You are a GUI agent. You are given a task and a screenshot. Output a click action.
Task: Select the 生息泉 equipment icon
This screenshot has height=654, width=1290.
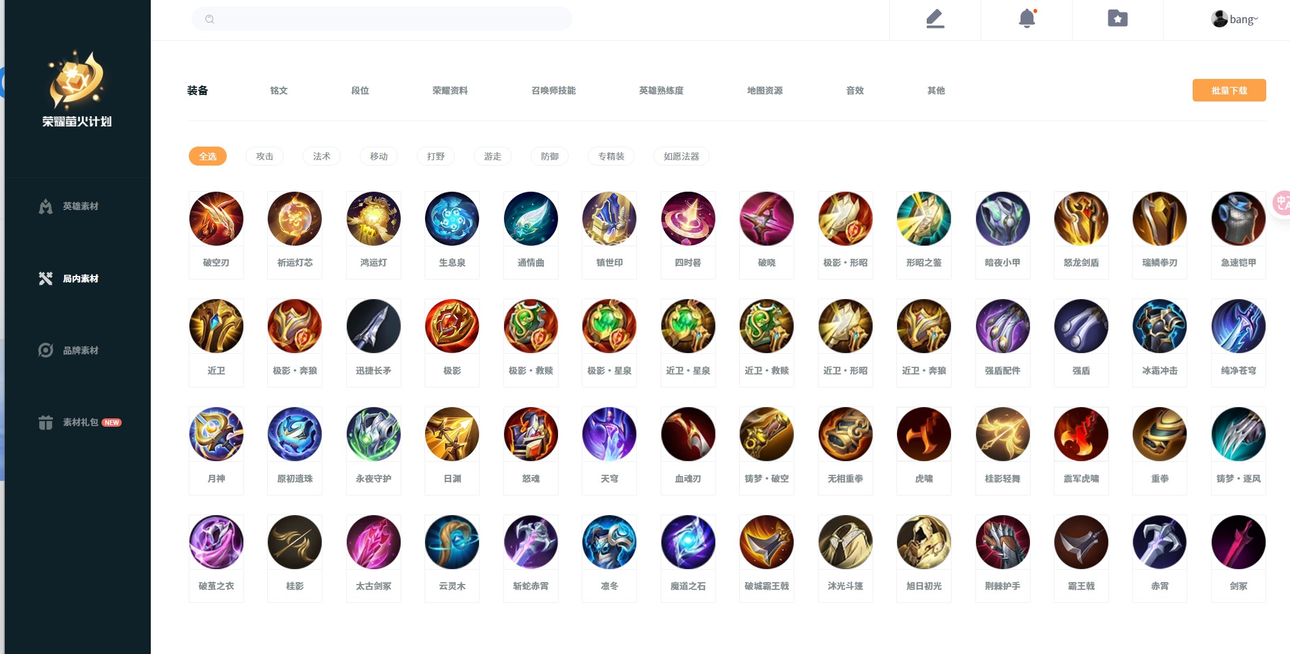click(452, 219)
